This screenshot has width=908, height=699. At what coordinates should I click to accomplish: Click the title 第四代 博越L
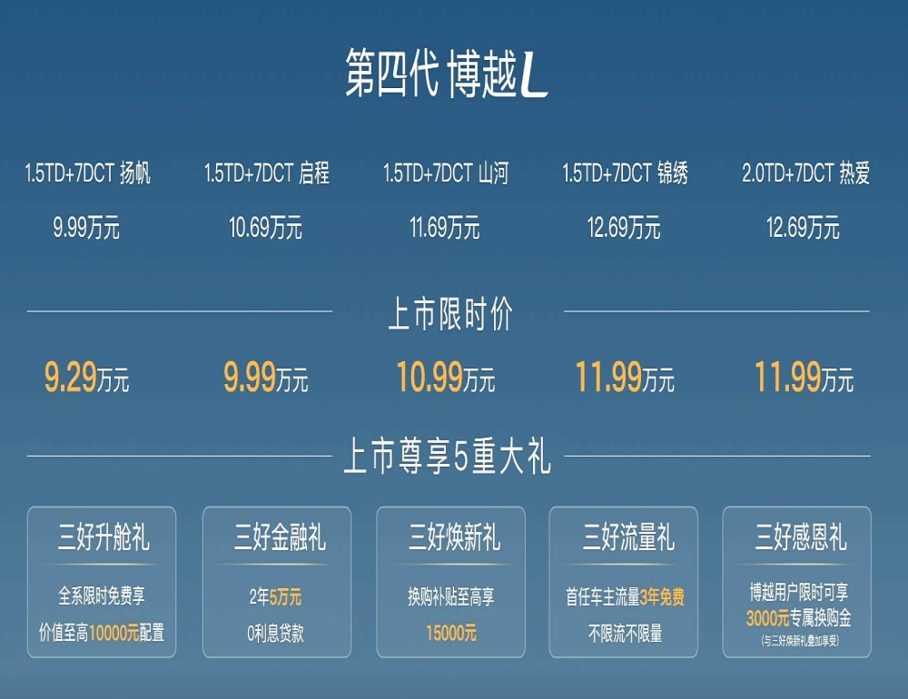(x=446, y=74)
